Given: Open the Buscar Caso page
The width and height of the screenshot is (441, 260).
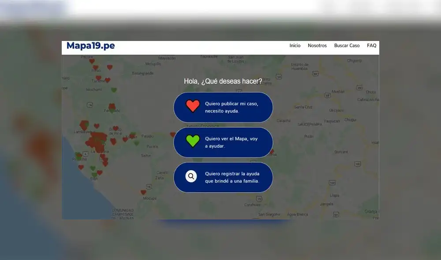Looking at the screenshot, I should 347,45.
